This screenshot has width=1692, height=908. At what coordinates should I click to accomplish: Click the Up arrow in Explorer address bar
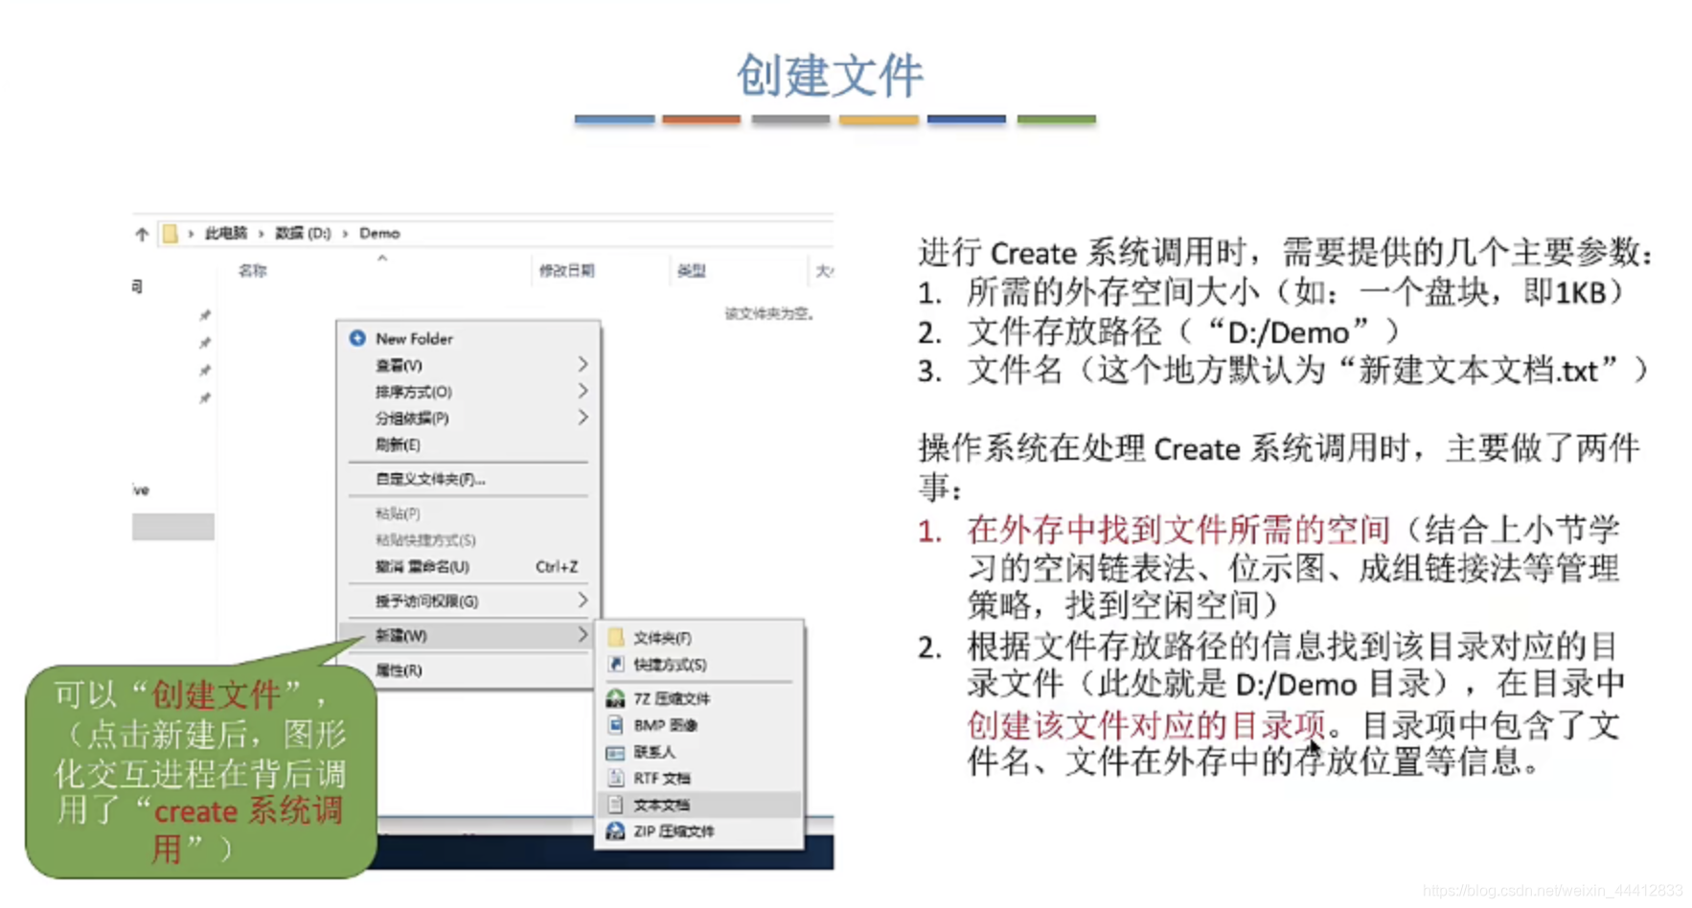click(x=142, y=234)
